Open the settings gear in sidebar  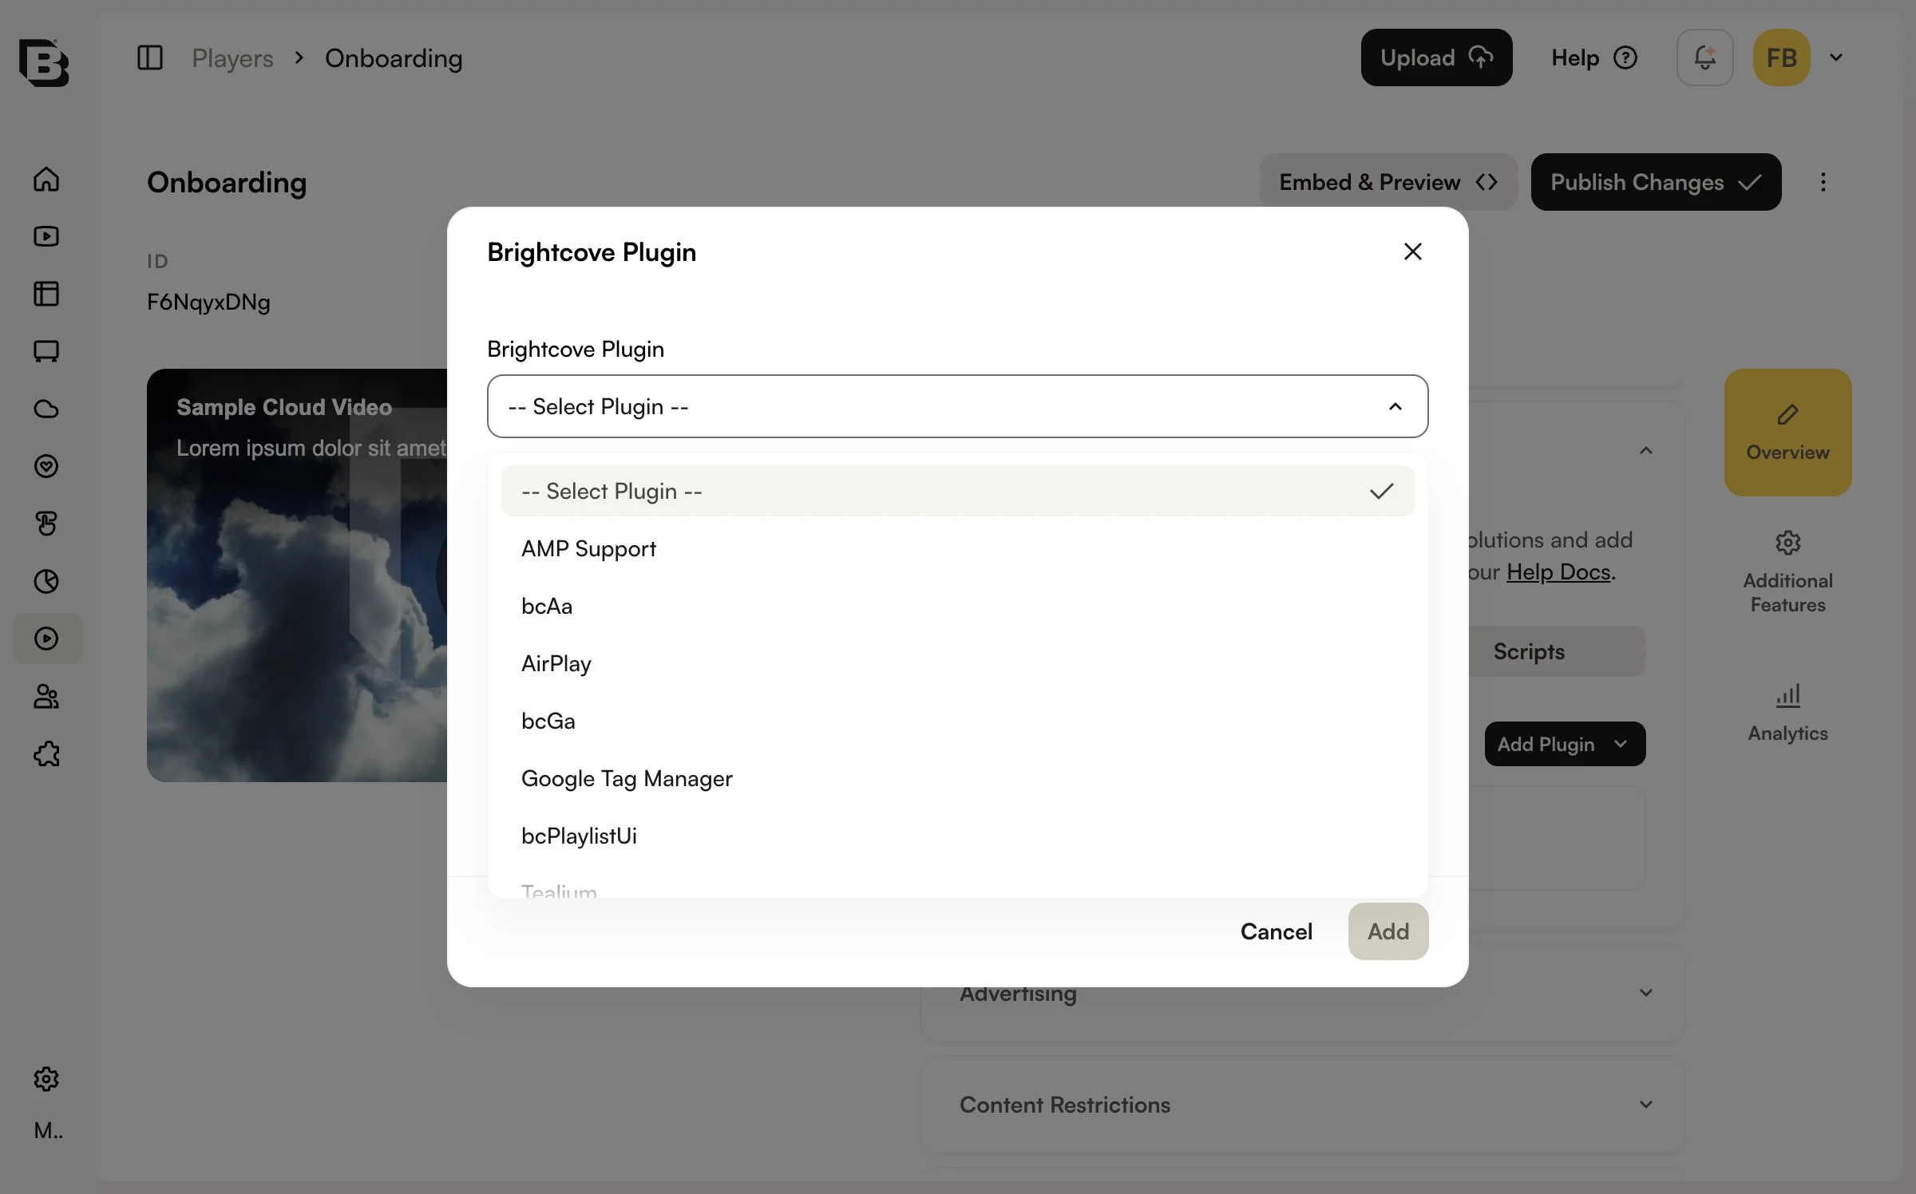(x=46, y=1079)
